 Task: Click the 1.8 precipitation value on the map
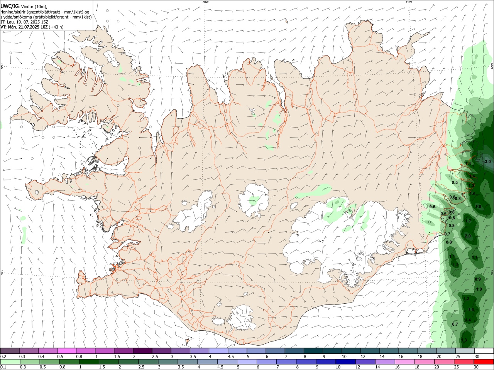click(x=478, y=207)
